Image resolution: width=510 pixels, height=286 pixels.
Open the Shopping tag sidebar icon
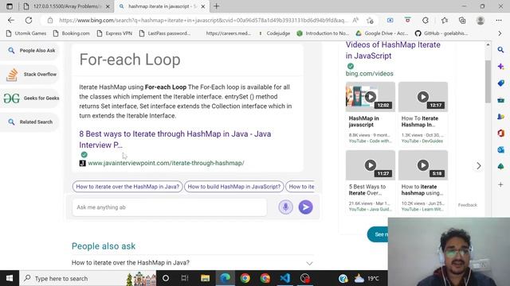tap(500, 83)
